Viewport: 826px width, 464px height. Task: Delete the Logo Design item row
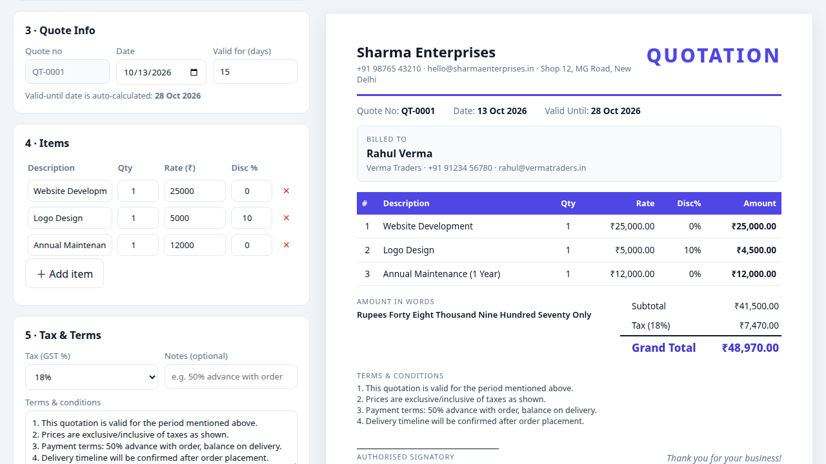point(287,218)
